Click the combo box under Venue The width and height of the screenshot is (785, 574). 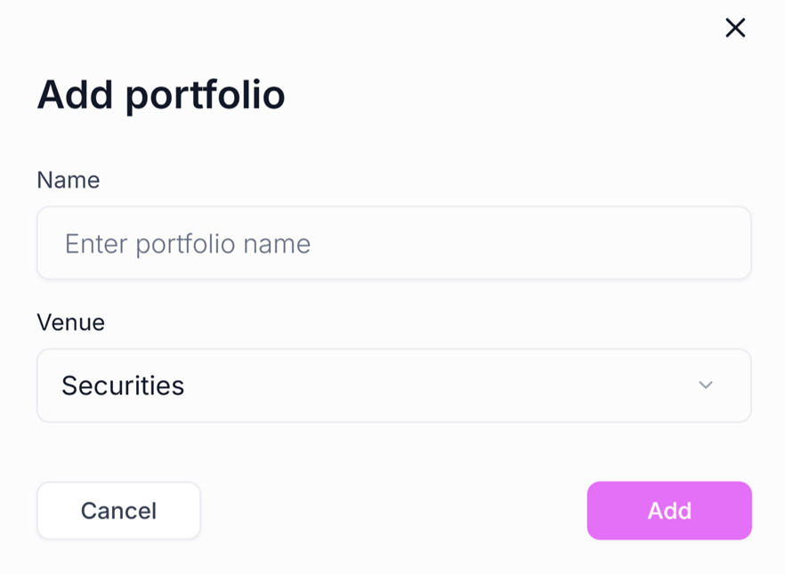click(x=393, y=385)
